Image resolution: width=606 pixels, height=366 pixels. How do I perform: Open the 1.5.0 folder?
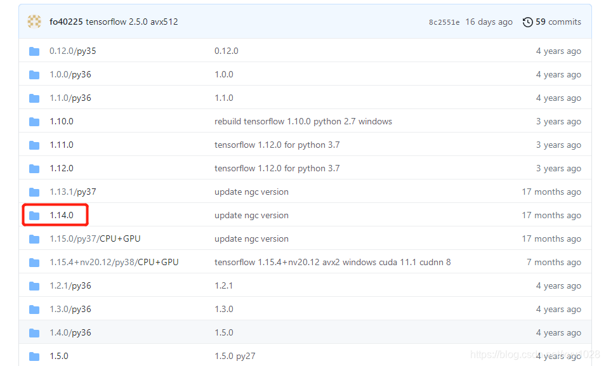[x=59, y=356]
